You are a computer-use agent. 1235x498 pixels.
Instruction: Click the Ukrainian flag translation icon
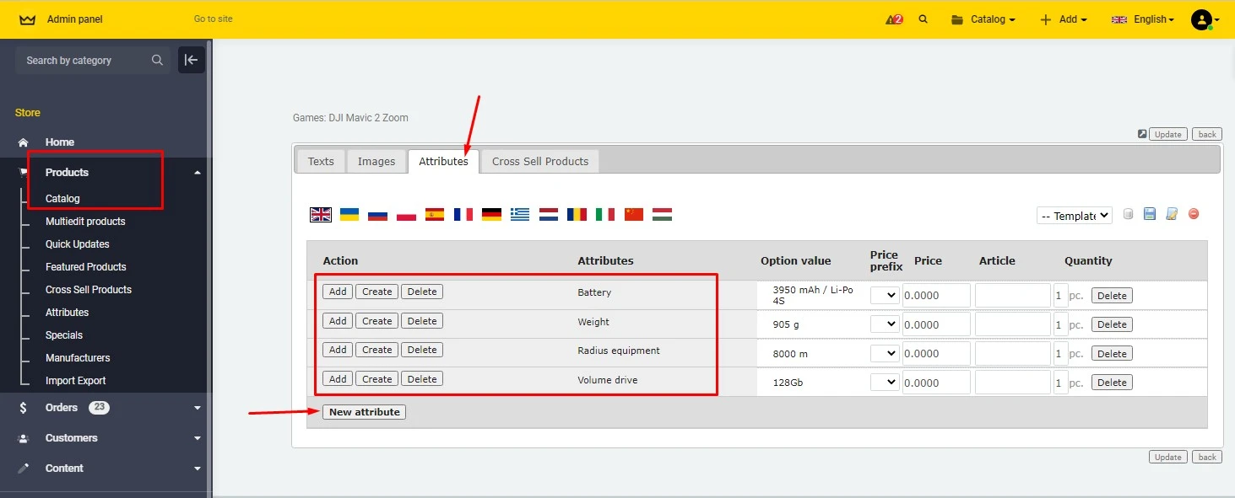(x=349, y=214)
